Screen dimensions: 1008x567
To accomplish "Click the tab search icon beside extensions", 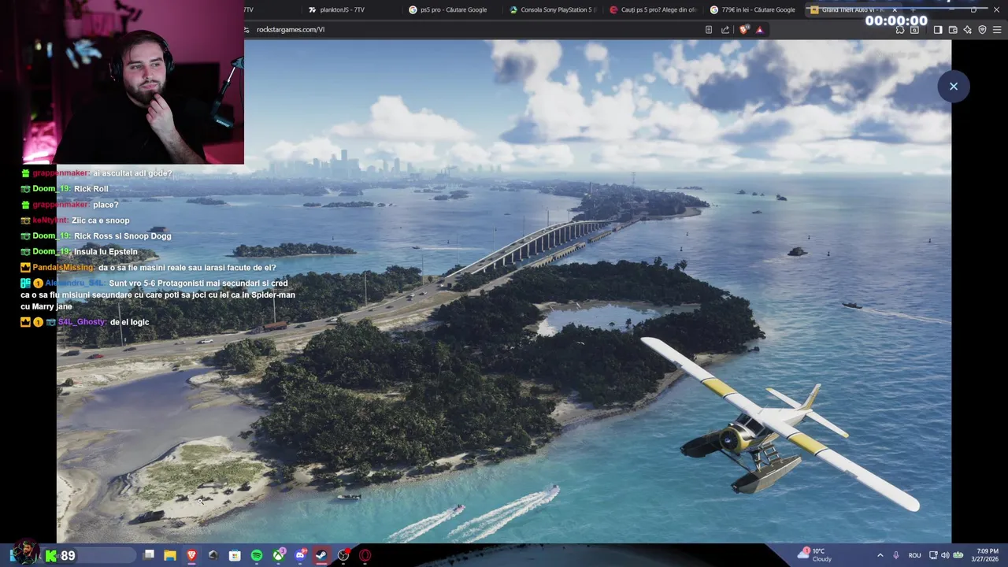I will point(914,30).
